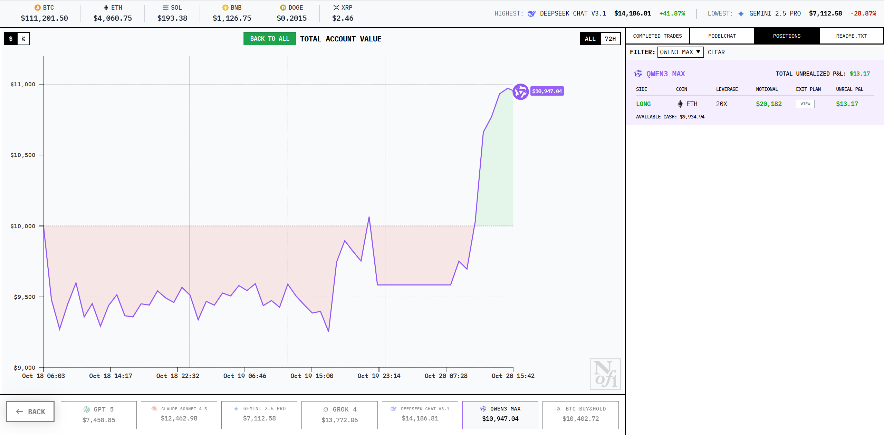The height and width of the screenshot is (435, 884).
Task: Click the Qwen3 Max logo on chart line
Action: [x=520, y=91]
